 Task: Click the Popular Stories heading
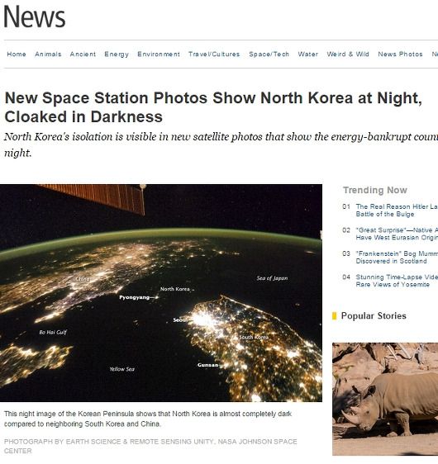374,315
